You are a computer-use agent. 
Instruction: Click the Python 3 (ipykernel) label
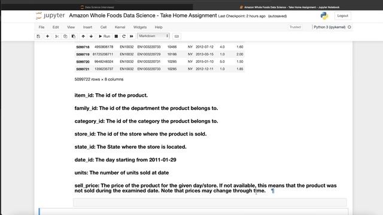pos(330,27)
